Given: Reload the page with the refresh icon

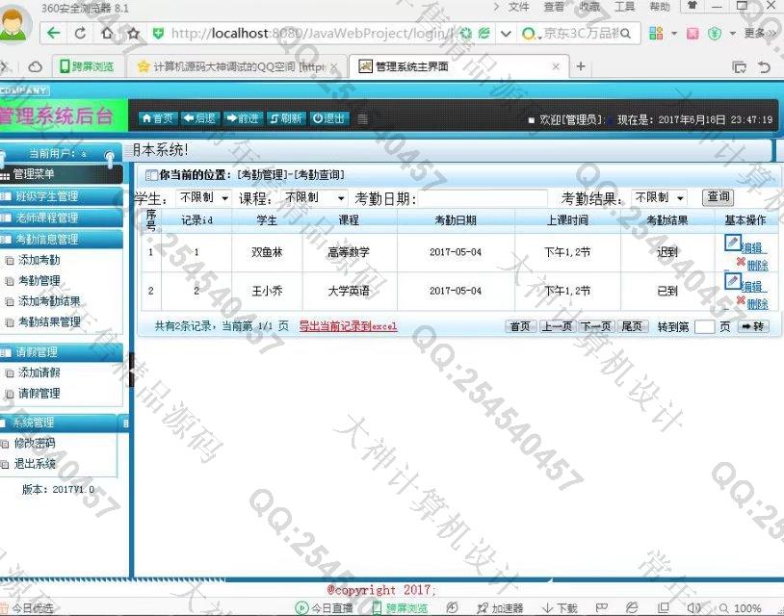Looking at the screenshot, I should (x=80, y=33).
